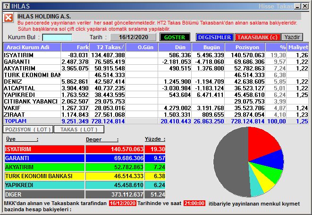The width and height of the screenshot is (312, 215).
Task: Minimize the IHLAS window
Action: coord(298,6)
